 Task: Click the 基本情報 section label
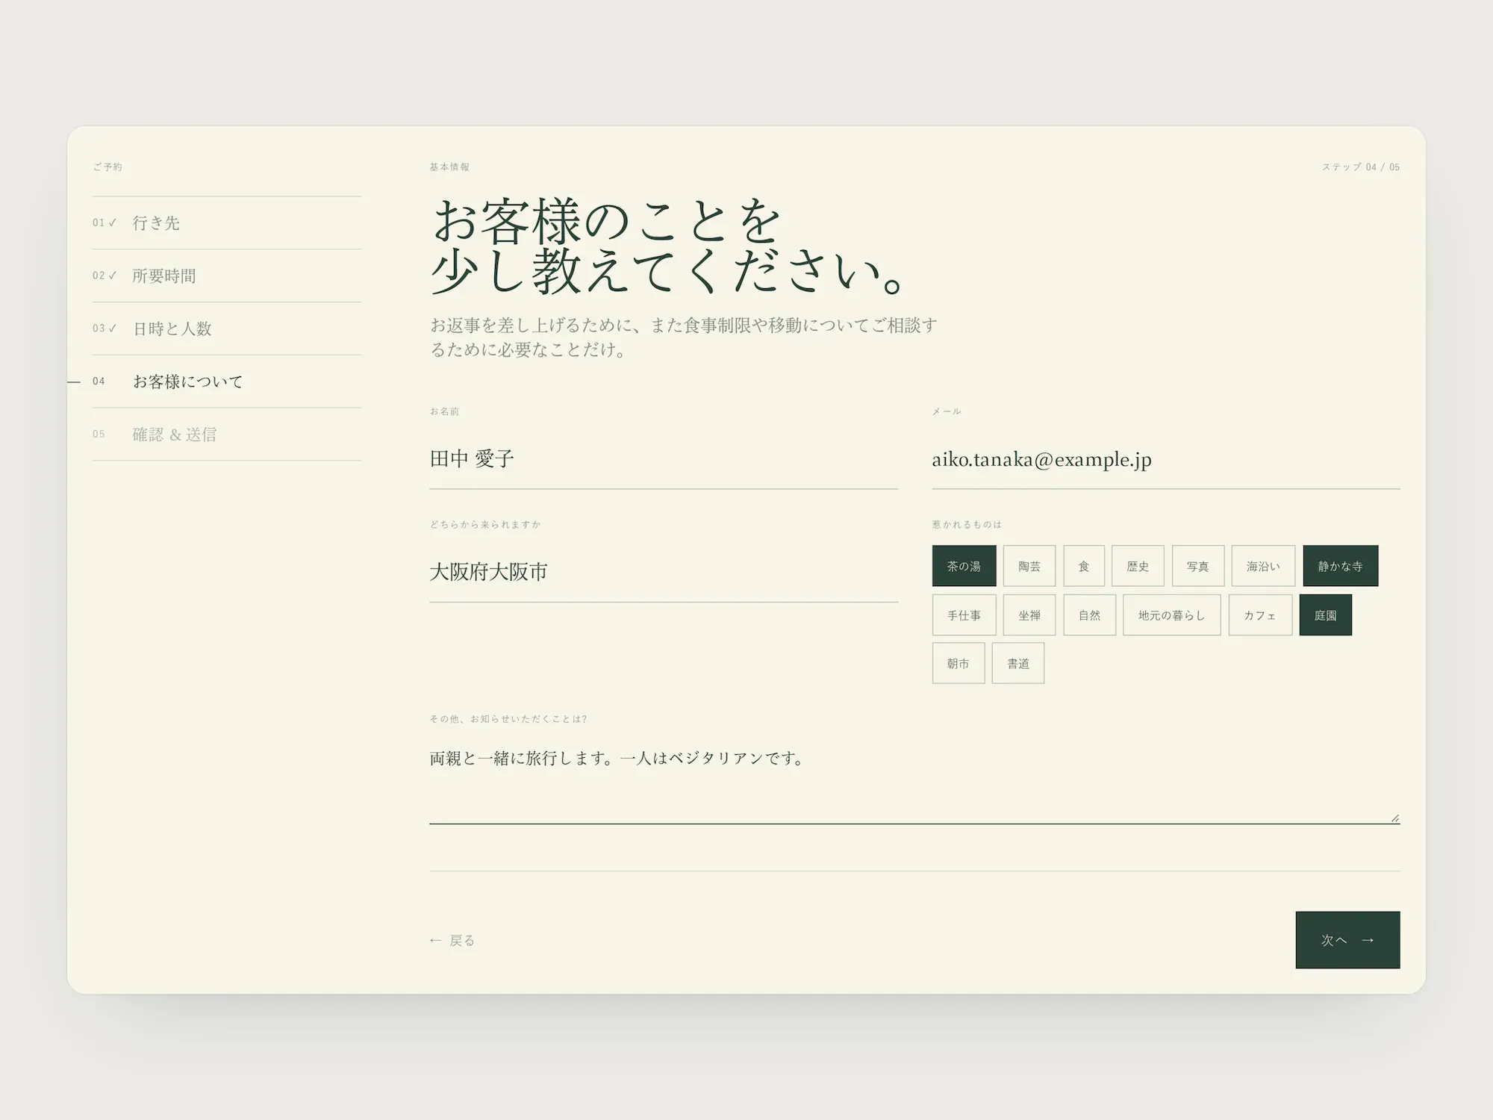point(449,167)
